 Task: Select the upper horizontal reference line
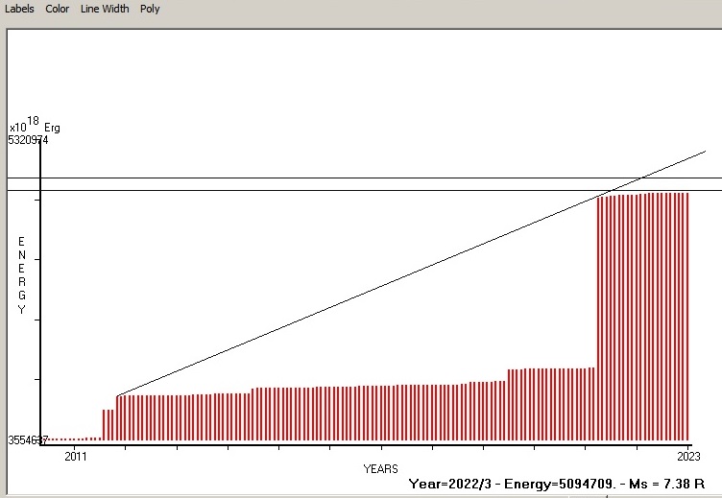click(288, 178)
